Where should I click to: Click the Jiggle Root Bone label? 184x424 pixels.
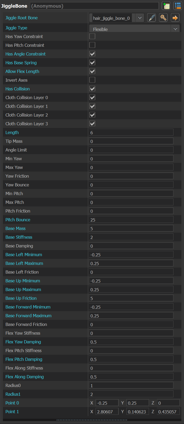(22, 18)
